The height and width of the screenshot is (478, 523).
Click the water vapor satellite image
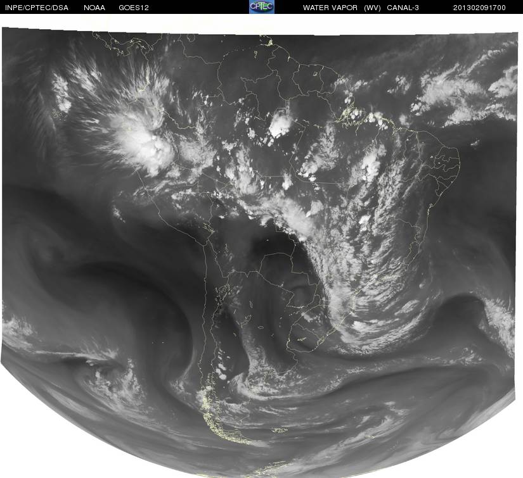click(x=259, y=253)
